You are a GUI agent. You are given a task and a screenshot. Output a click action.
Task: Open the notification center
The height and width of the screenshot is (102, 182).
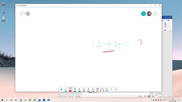click(179, 100)
